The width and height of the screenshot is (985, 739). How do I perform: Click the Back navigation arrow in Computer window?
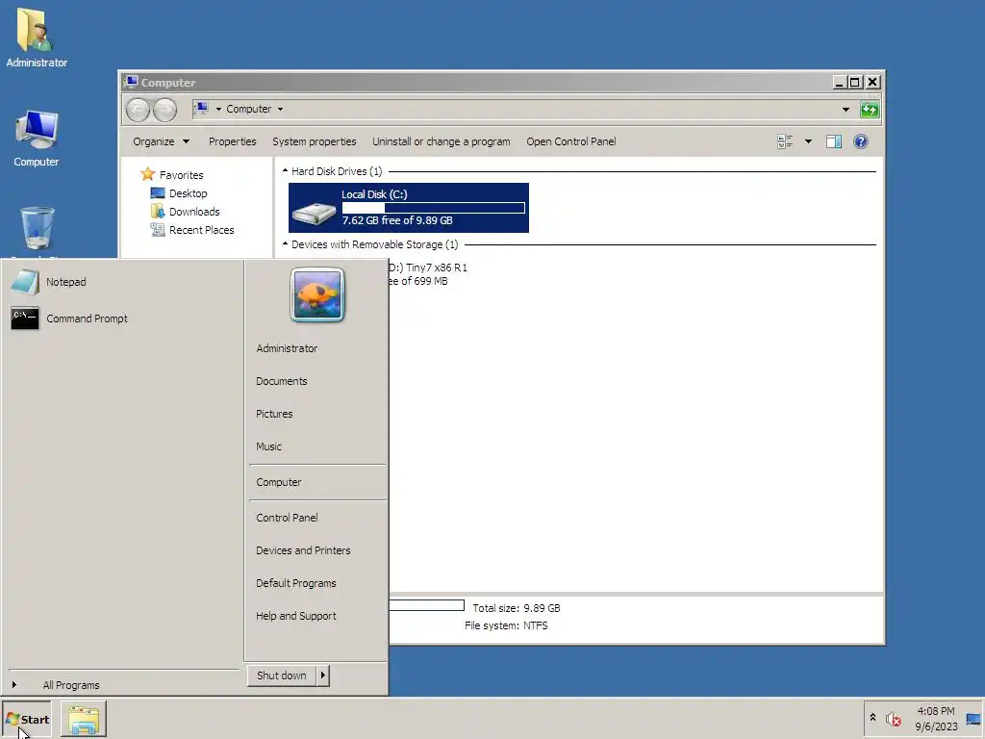click(x=138, y=110)
